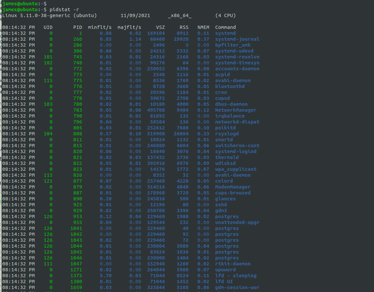Viewport: 374px width, 292px height.
Task: Click the 'udisksd' command entry
Action: 225,163
